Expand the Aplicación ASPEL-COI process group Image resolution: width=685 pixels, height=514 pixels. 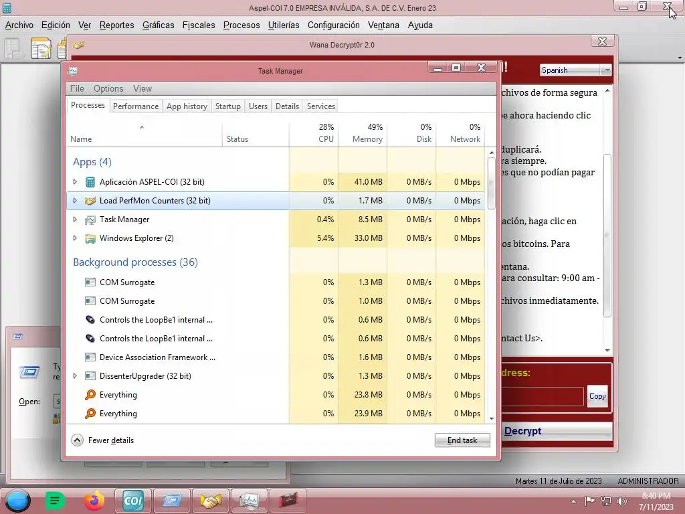point(75,182)
